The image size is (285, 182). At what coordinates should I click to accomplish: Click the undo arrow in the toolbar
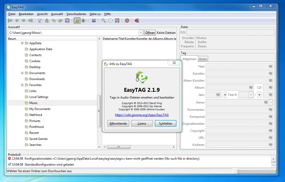(x=54, y=21)
